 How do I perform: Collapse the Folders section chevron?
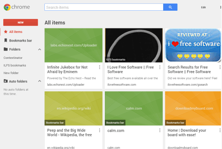pos(39,49)
